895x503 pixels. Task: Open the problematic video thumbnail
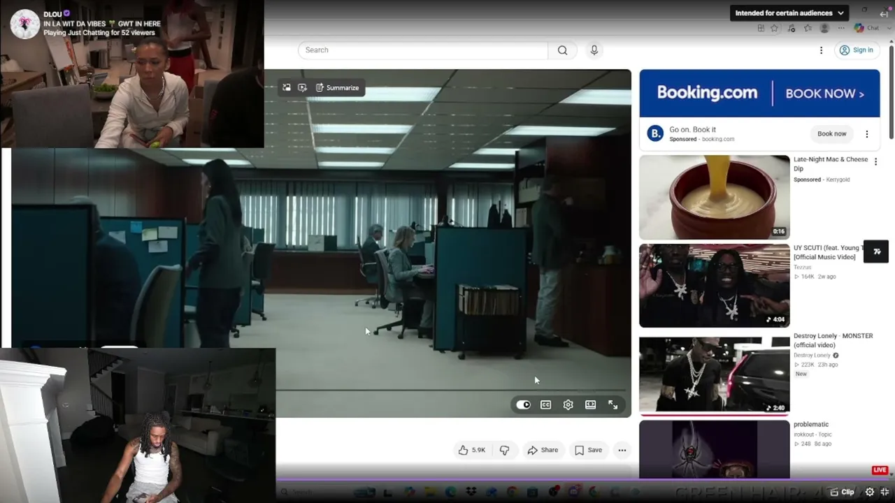tap(714, 449)
